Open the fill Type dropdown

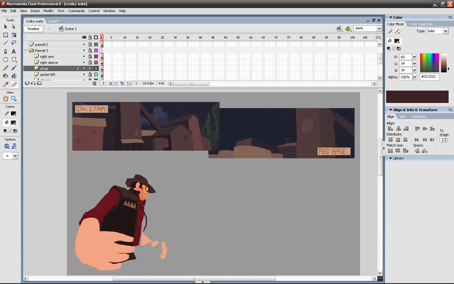point(437,31)
